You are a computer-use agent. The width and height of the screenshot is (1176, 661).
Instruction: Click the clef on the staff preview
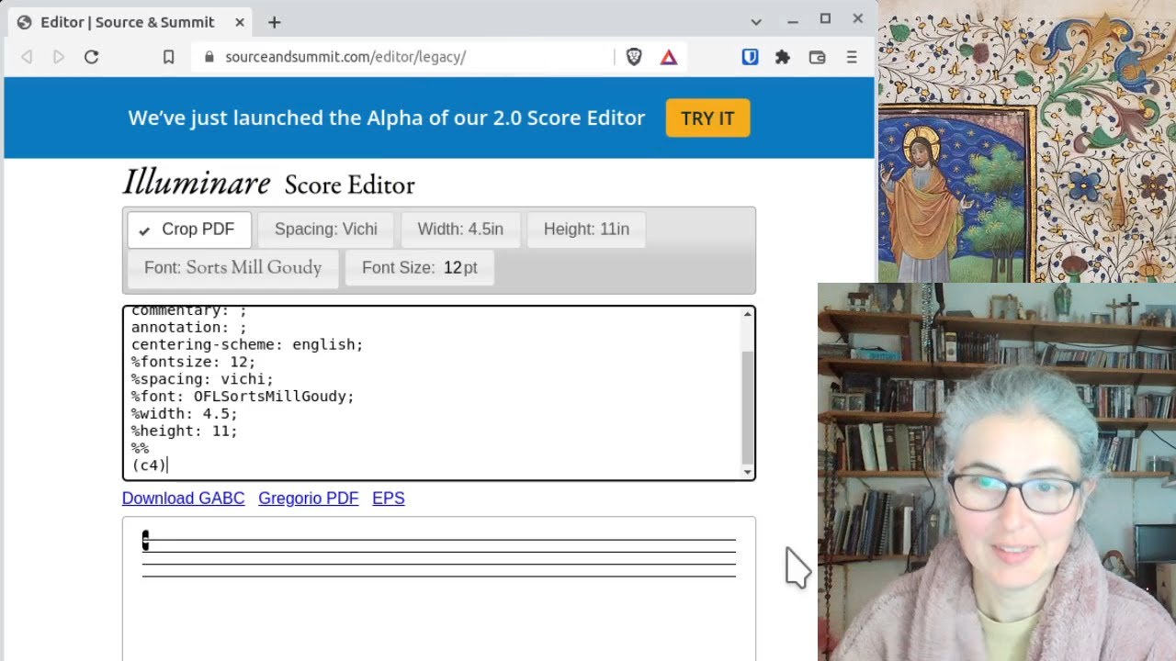pos(145,542)
